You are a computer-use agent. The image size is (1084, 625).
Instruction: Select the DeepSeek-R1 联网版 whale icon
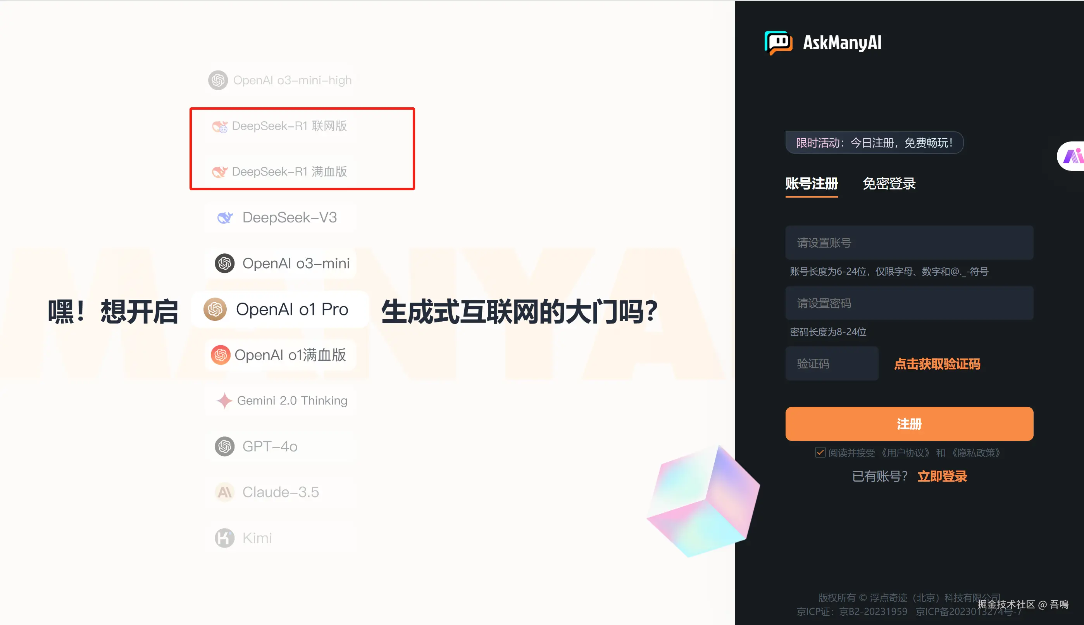(220, 126)
